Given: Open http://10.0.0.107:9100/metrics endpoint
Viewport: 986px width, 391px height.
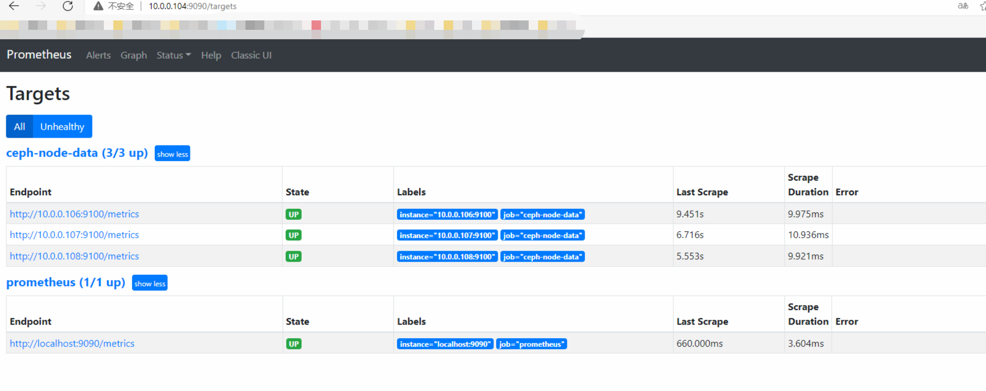Looking at the screenshot, I should pos(74,235).
